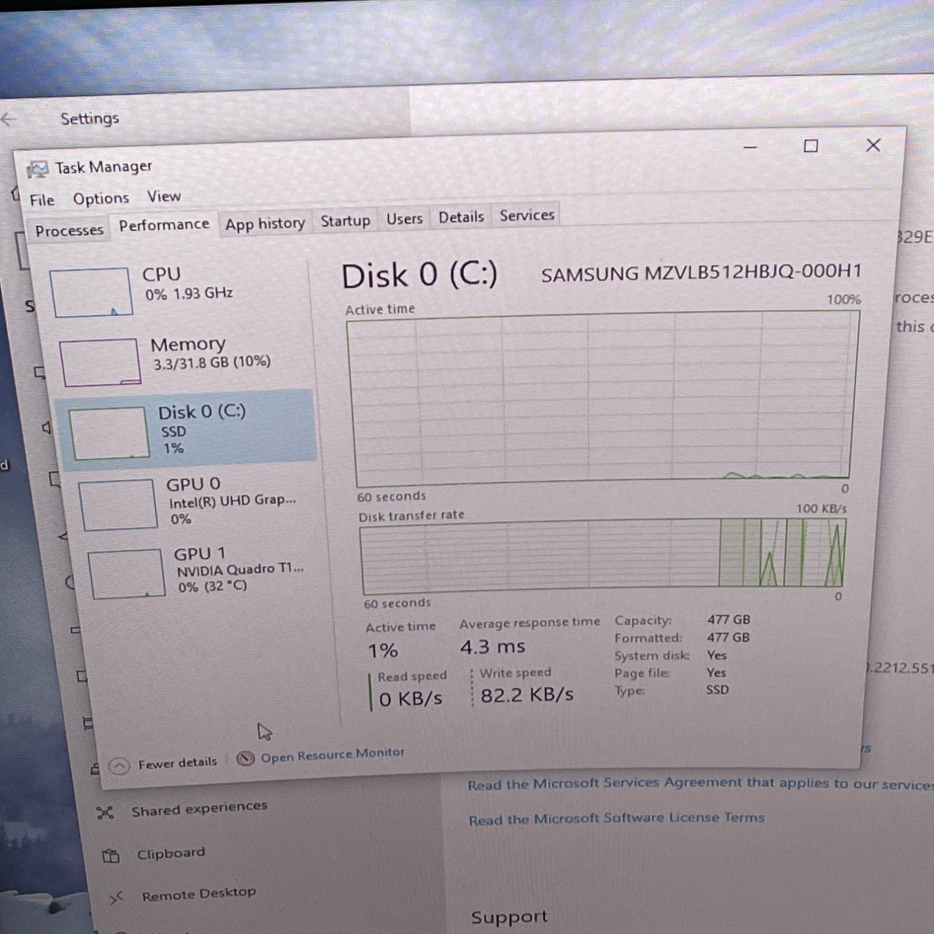
Task: Switch to the Users tab
Action: [x=404, y=219]
